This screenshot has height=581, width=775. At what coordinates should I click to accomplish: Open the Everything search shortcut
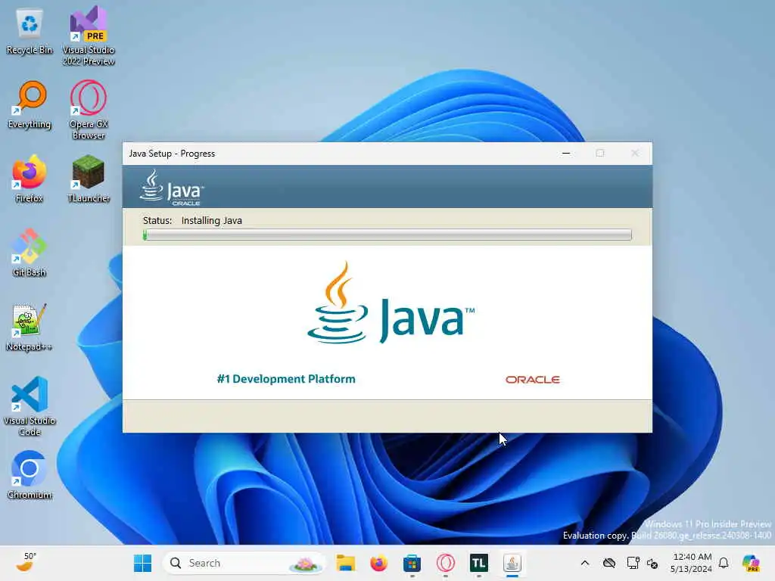tap(30, 105)
